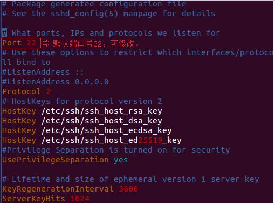Click the red value 2 after Protocol
This screenshot has width=275, height=204.
coord(48,91)
